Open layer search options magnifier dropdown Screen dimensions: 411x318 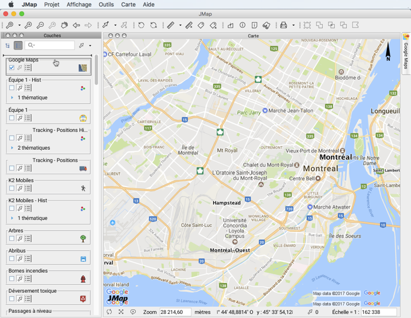point(31,45)
